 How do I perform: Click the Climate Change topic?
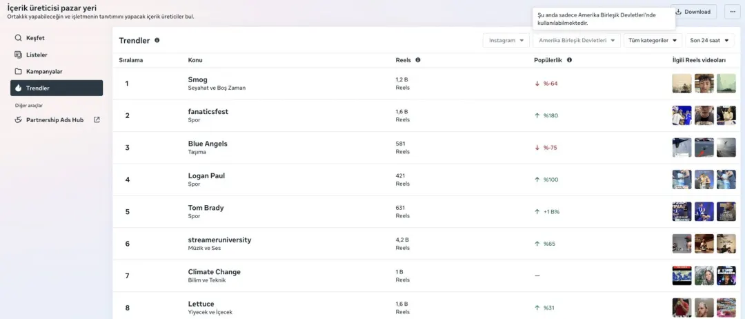pos(215,272)
